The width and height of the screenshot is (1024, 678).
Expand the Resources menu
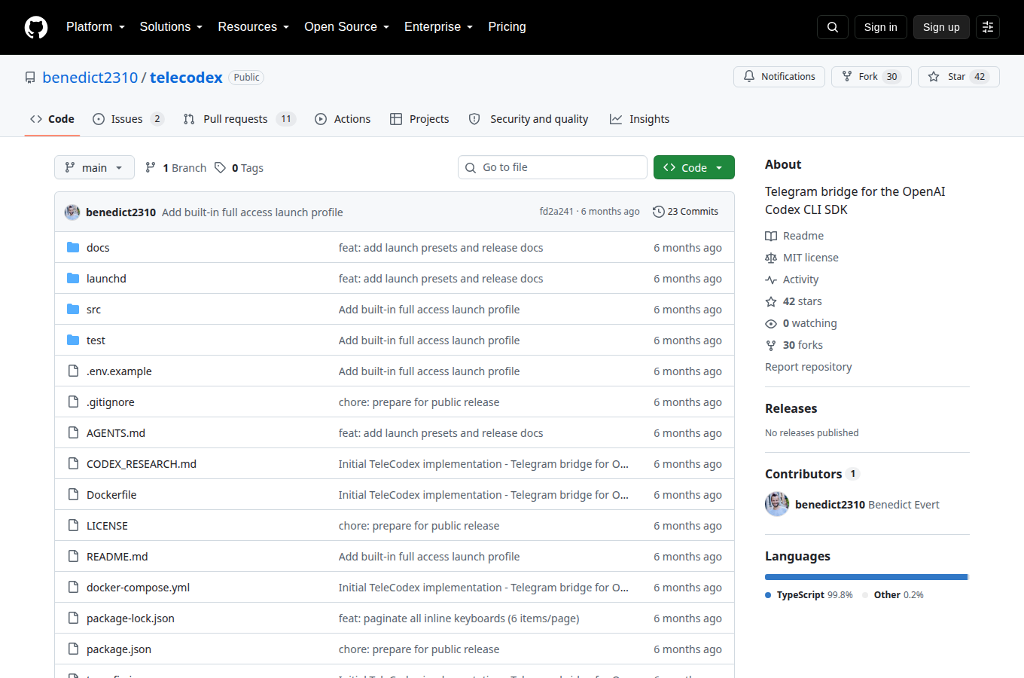pyautogui.click(x=254, y=27)
